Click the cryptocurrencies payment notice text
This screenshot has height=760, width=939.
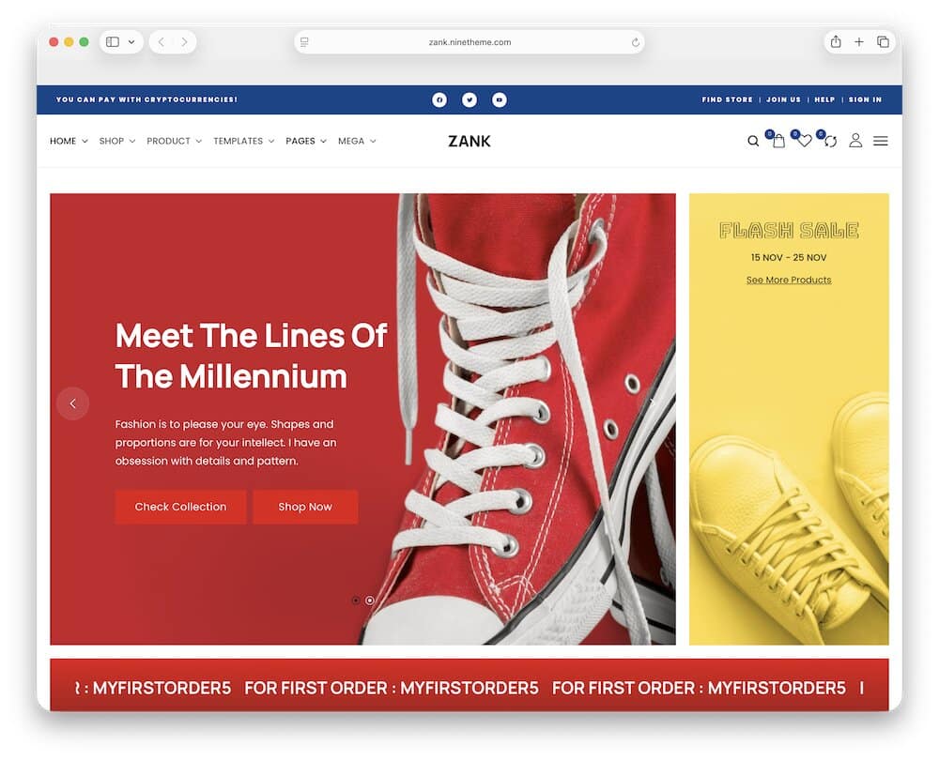click(x=146, y=100)
